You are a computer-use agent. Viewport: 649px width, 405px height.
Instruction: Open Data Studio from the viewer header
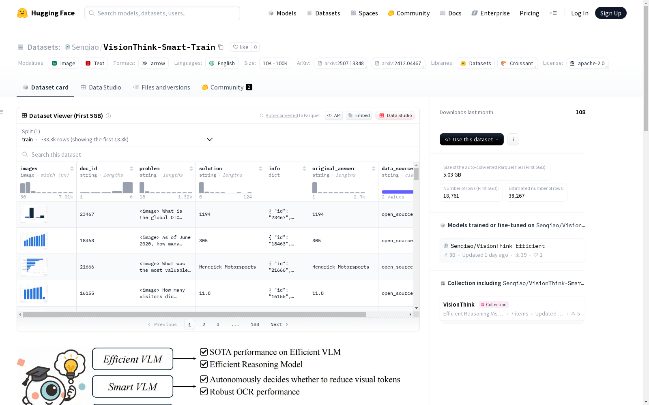pos(395,115)
